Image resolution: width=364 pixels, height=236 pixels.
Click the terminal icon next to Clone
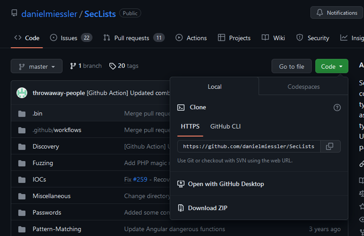(x=181, y=107)
